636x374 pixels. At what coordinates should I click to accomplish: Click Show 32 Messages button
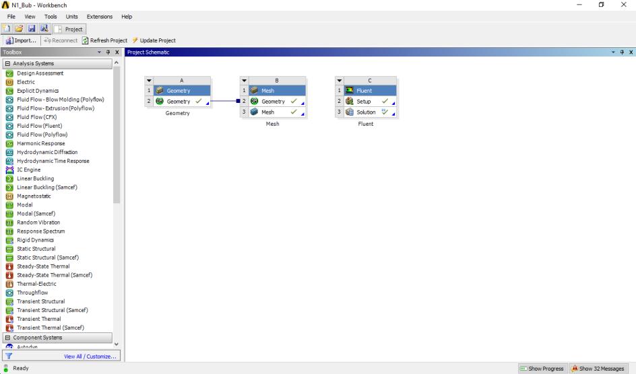(x=598, y=369)
